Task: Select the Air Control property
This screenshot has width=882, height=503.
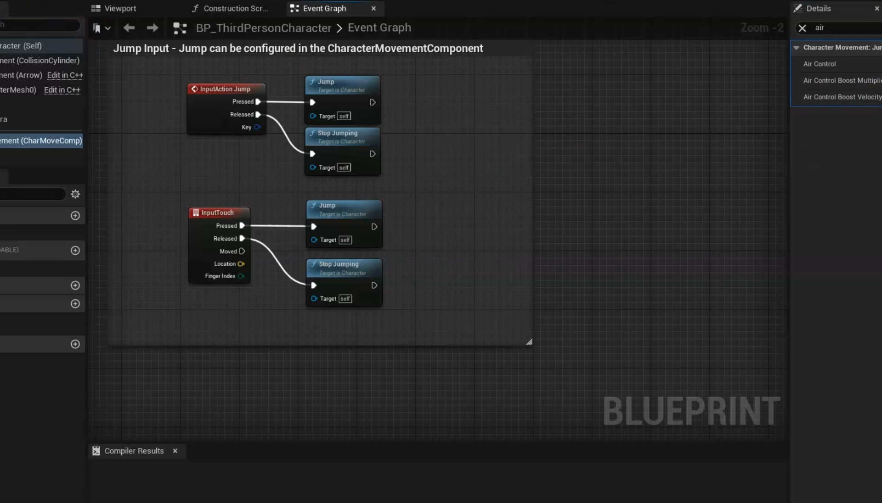Action: pos(820,64)
